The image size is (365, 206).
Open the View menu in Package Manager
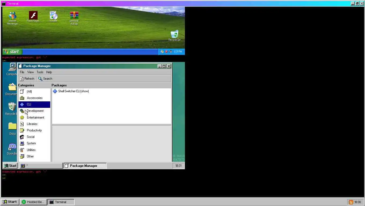click(x=30, y=72)
